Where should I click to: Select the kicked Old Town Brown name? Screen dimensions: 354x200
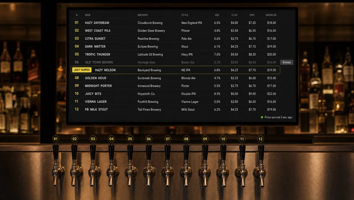pos(99,62)
